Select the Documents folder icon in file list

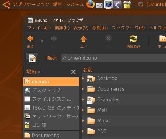coord(91,89)
